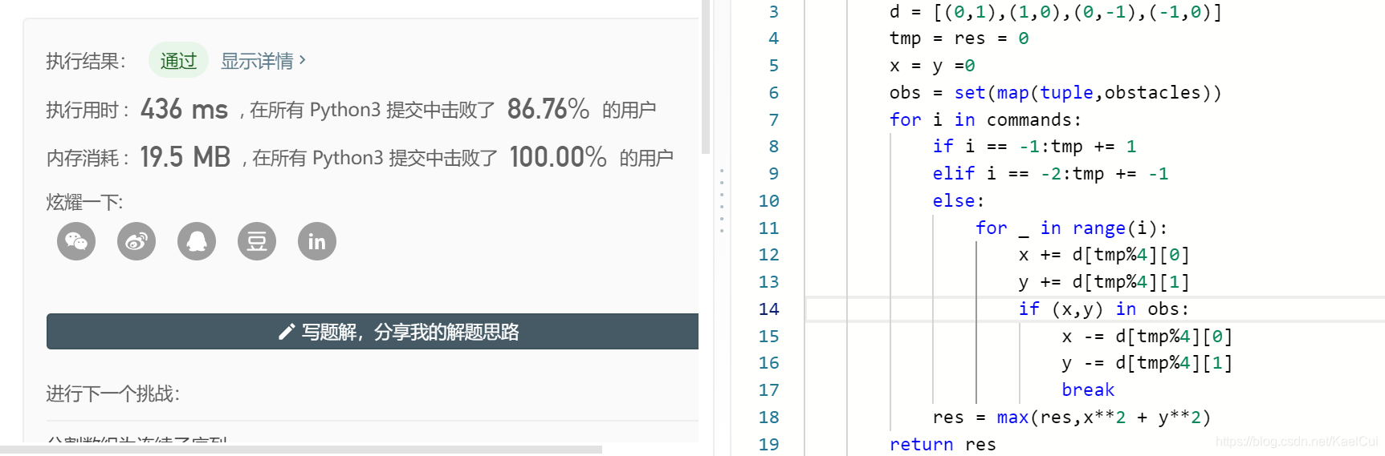The width and height of the screenshot is (1385, 456).
Task: Click 'if i == -1:tmp += 1' line
Action: coord(1034,147)
